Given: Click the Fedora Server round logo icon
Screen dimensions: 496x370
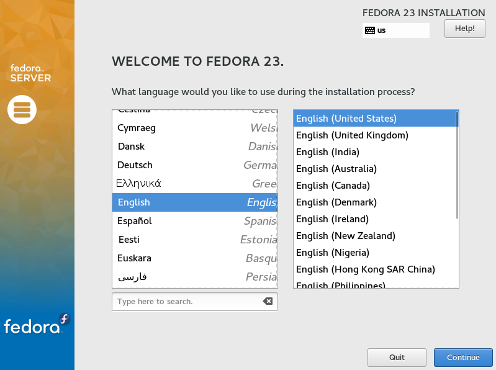Looking at the screenshot, I should click(x=22, y=110).
